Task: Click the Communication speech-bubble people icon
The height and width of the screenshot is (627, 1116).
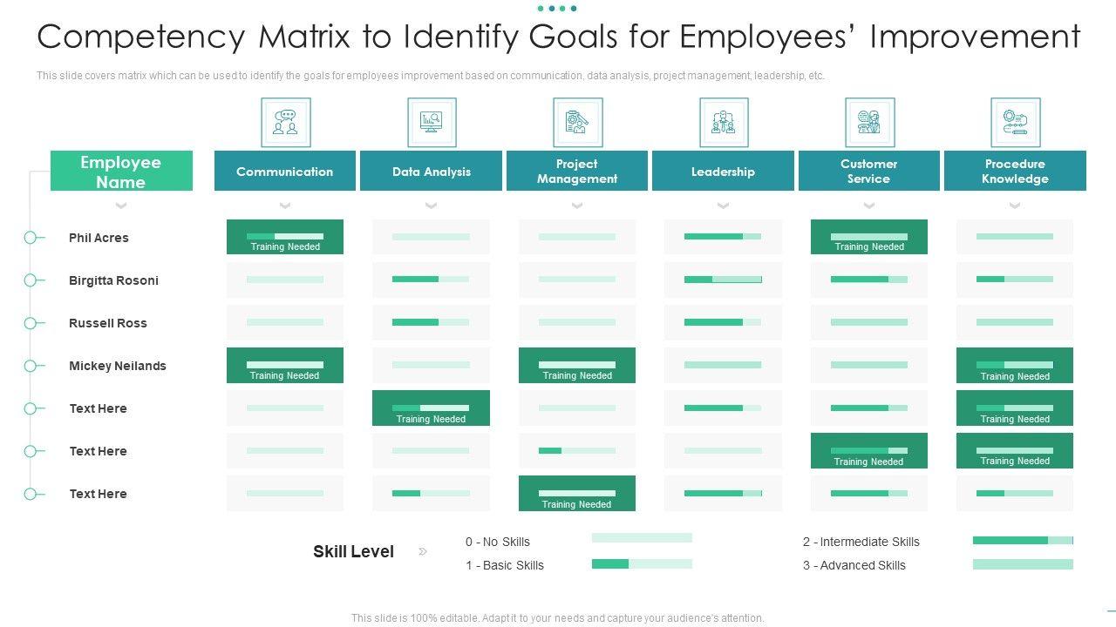Action: pos(285,122)
